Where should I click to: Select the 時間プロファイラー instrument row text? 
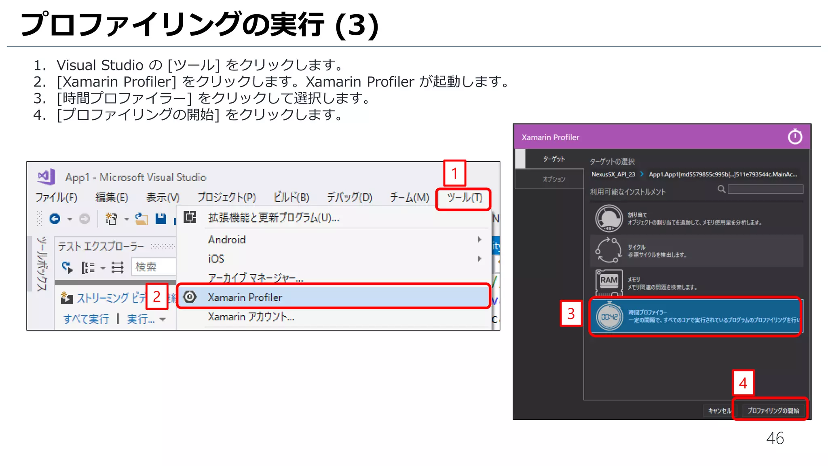pyautogui.click(x=714, y=316)
